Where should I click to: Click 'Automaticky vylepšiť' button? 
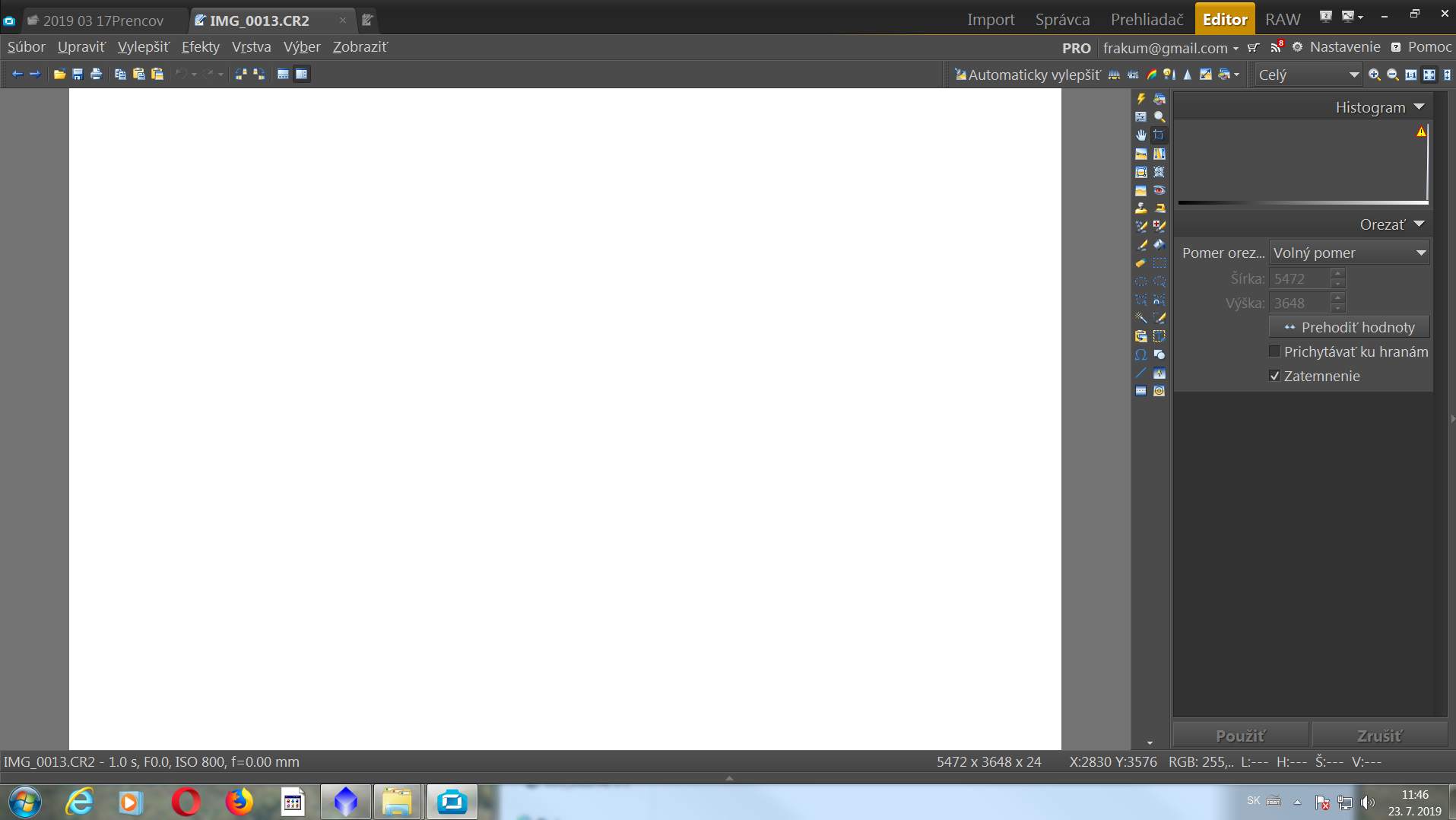point(1026,75)
